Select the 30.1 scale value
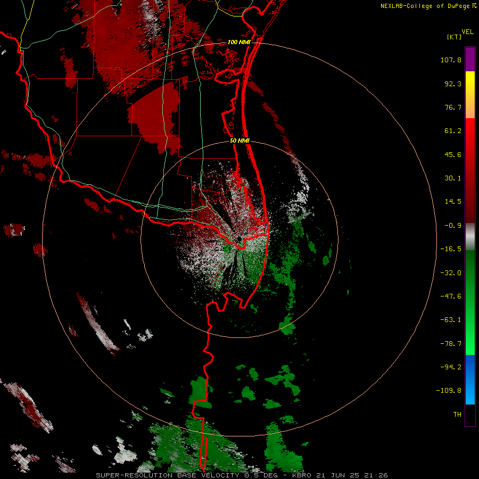This screenshot has width=479, height=479. point(453,178)
